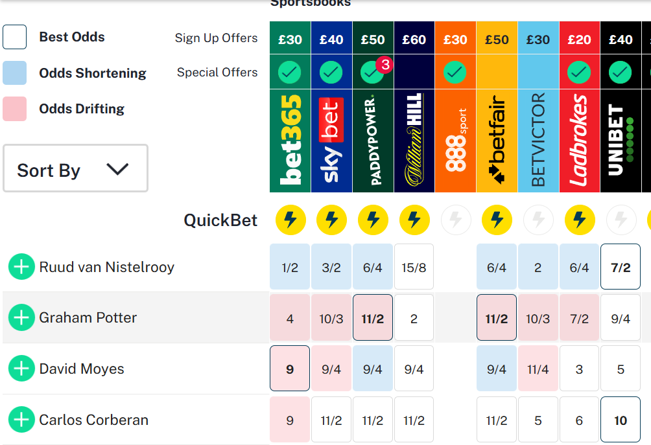Expand Ruud van Nistelrooy with plus button
This screenshot has height=445, width=651.
click(21, 267)
